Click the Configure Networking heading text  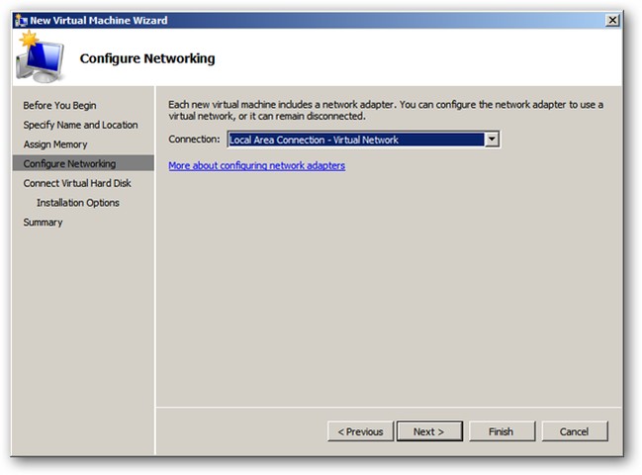(x=147, y=58)
